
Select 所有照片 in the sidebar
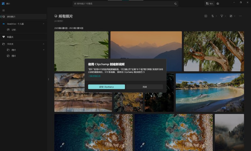coord(24,17)
